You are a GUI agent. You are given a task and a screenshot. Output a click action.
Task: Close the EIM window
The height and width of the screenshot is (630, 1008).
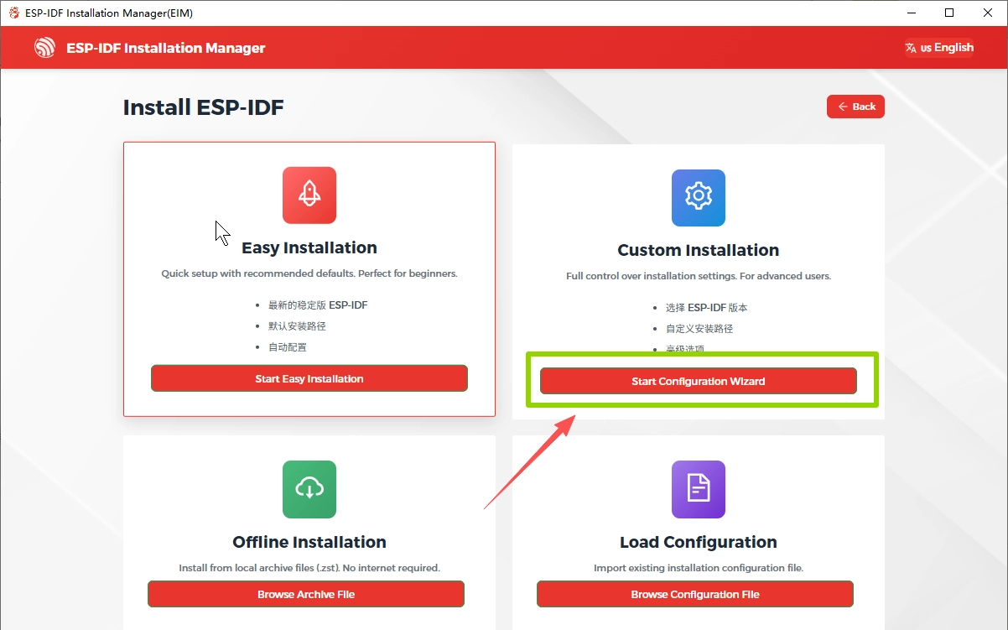(x=988, y=13)
